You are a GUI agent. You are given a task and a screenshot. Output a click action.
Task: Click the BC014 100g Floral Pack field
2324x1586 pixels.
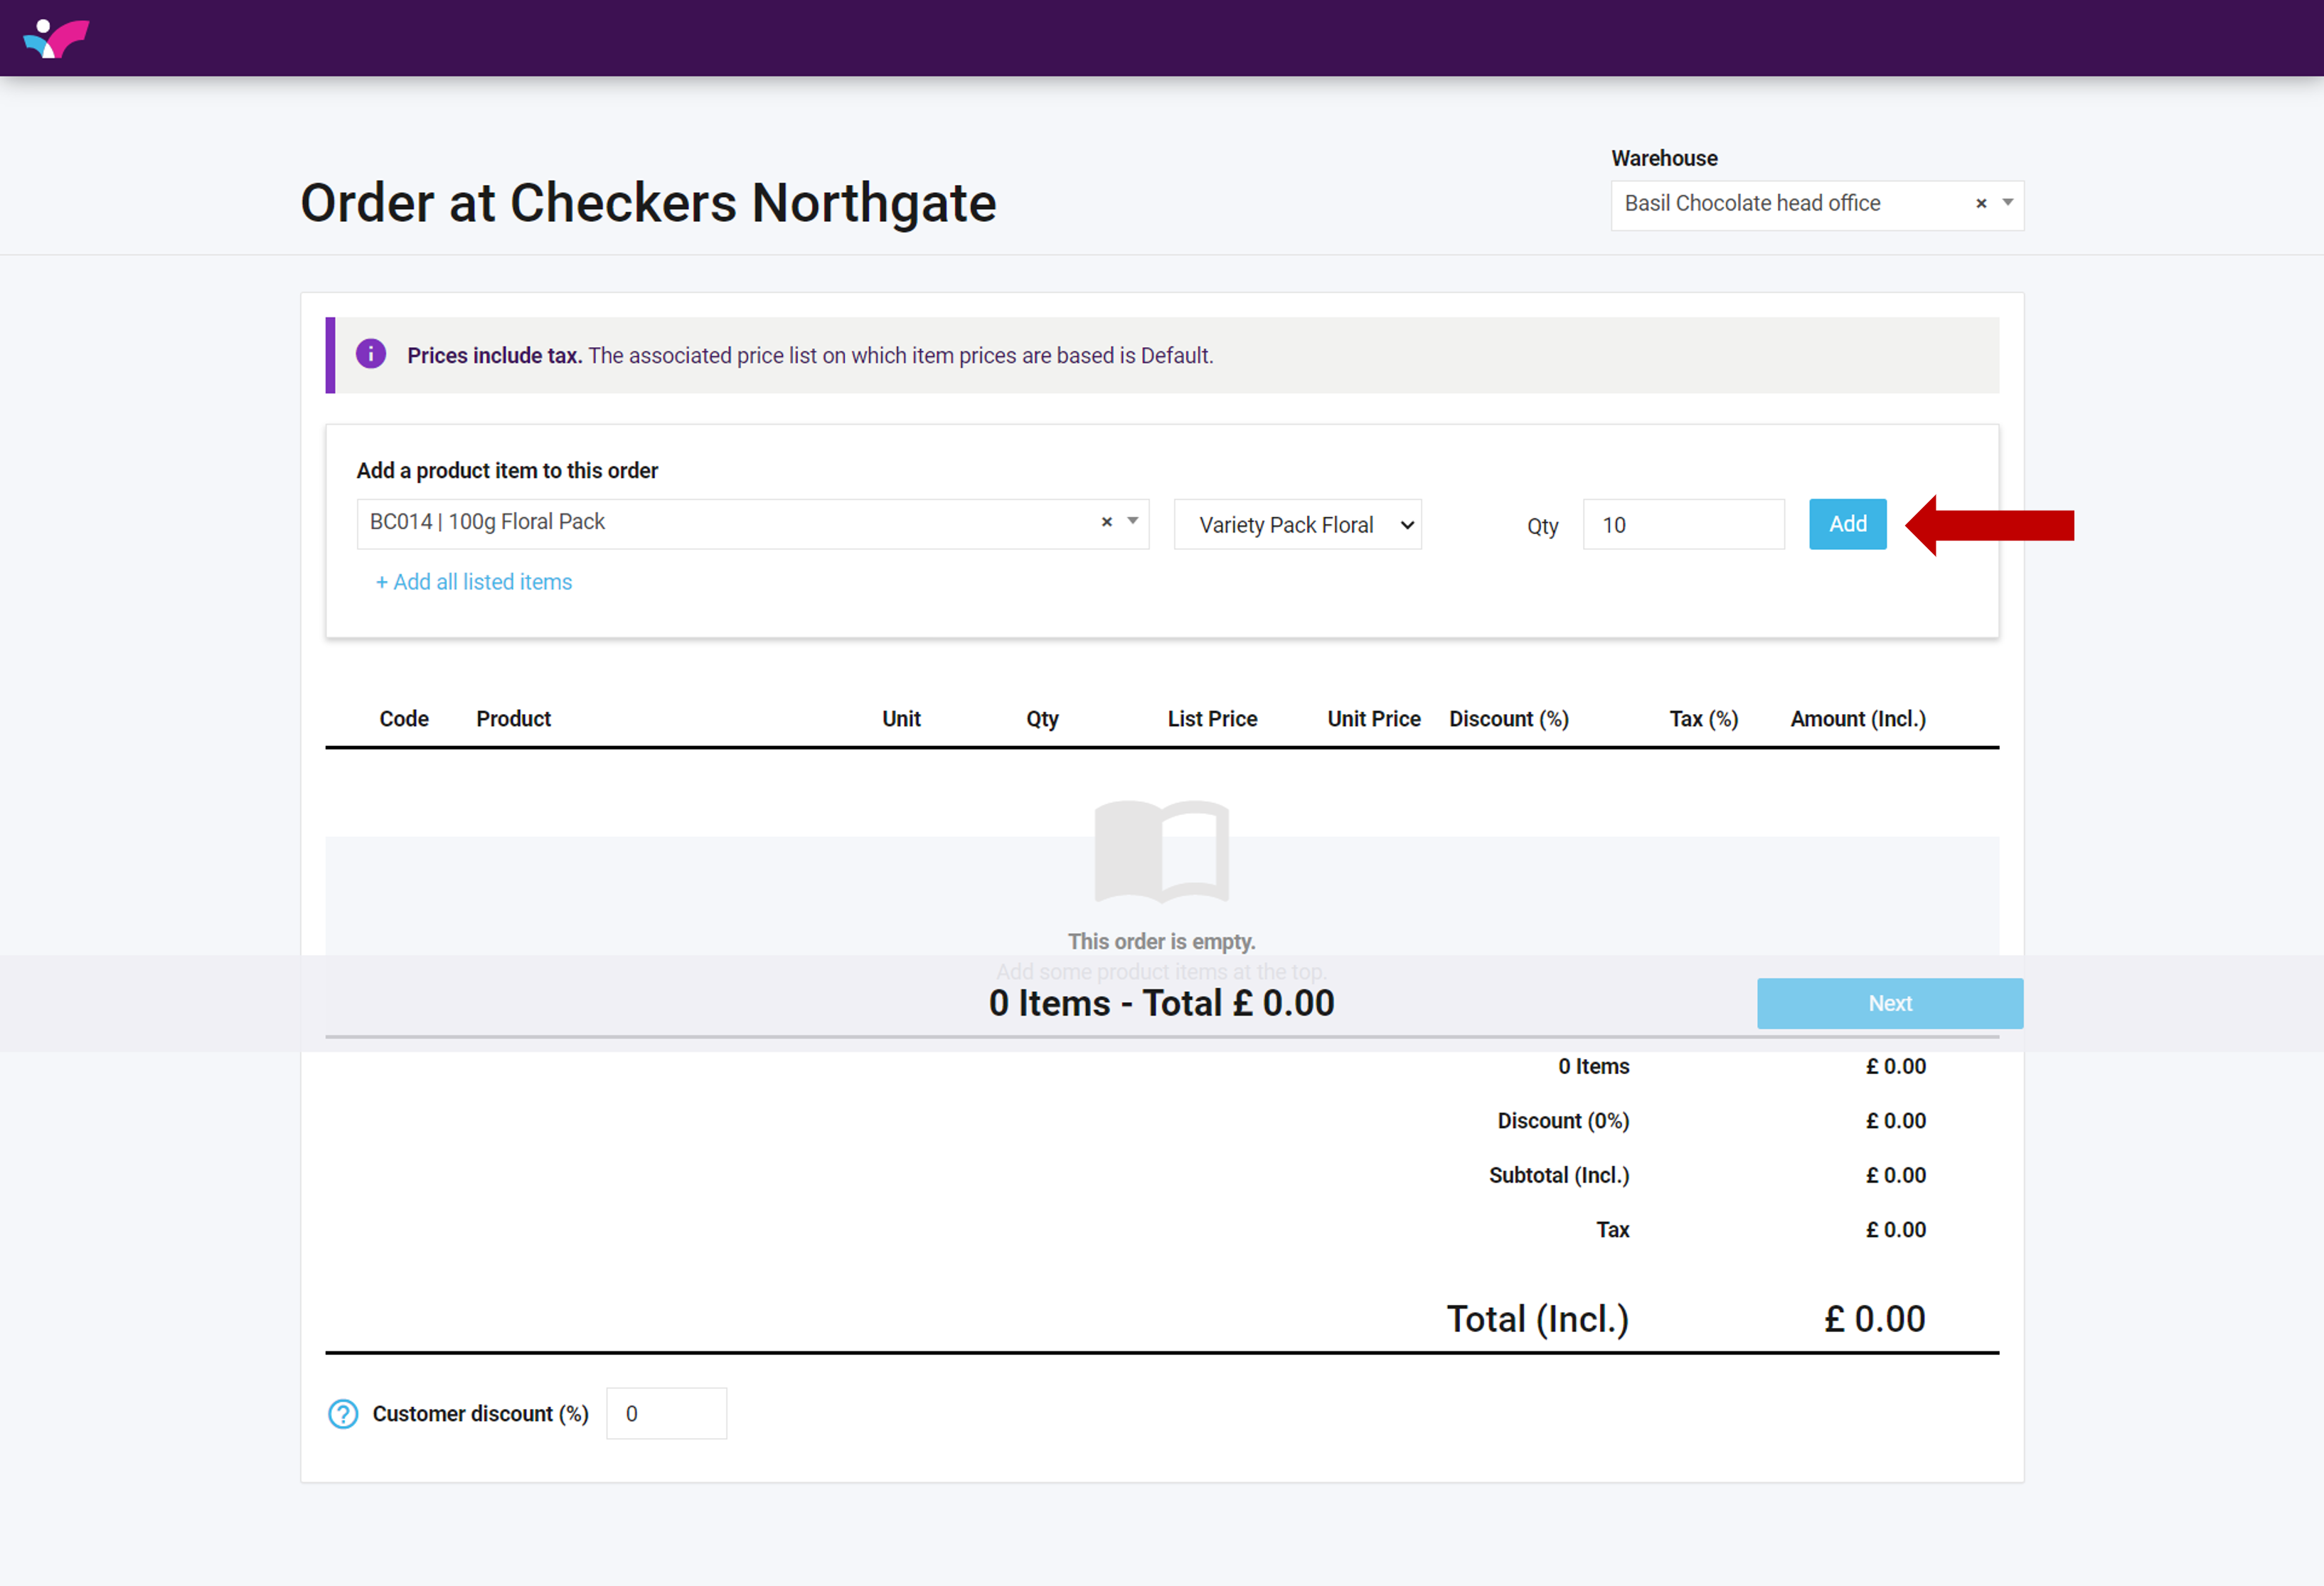point(720,522)
